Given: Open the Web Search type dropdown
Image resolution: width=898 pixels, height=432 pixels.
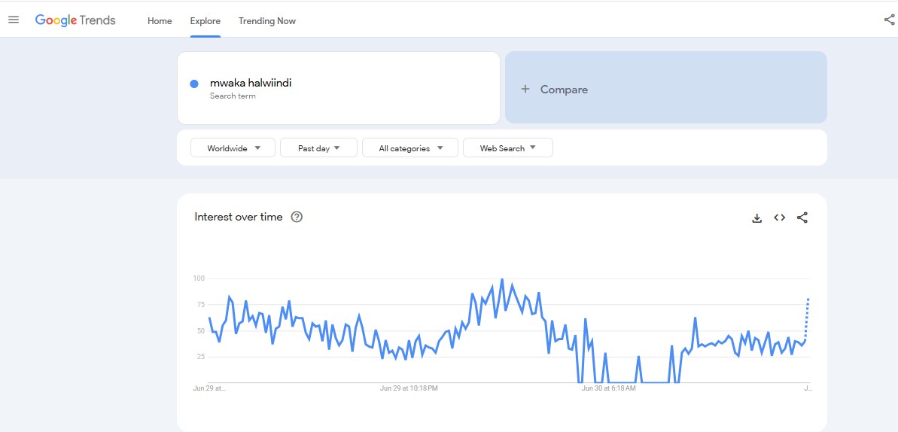Looking at the screenshot, I should 508,148.
